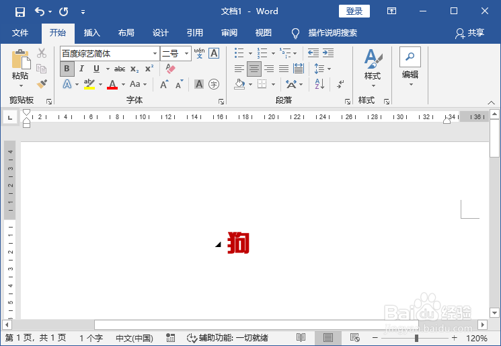Apply text effects outlined A

pyautogui.click(x=67, y=84)
